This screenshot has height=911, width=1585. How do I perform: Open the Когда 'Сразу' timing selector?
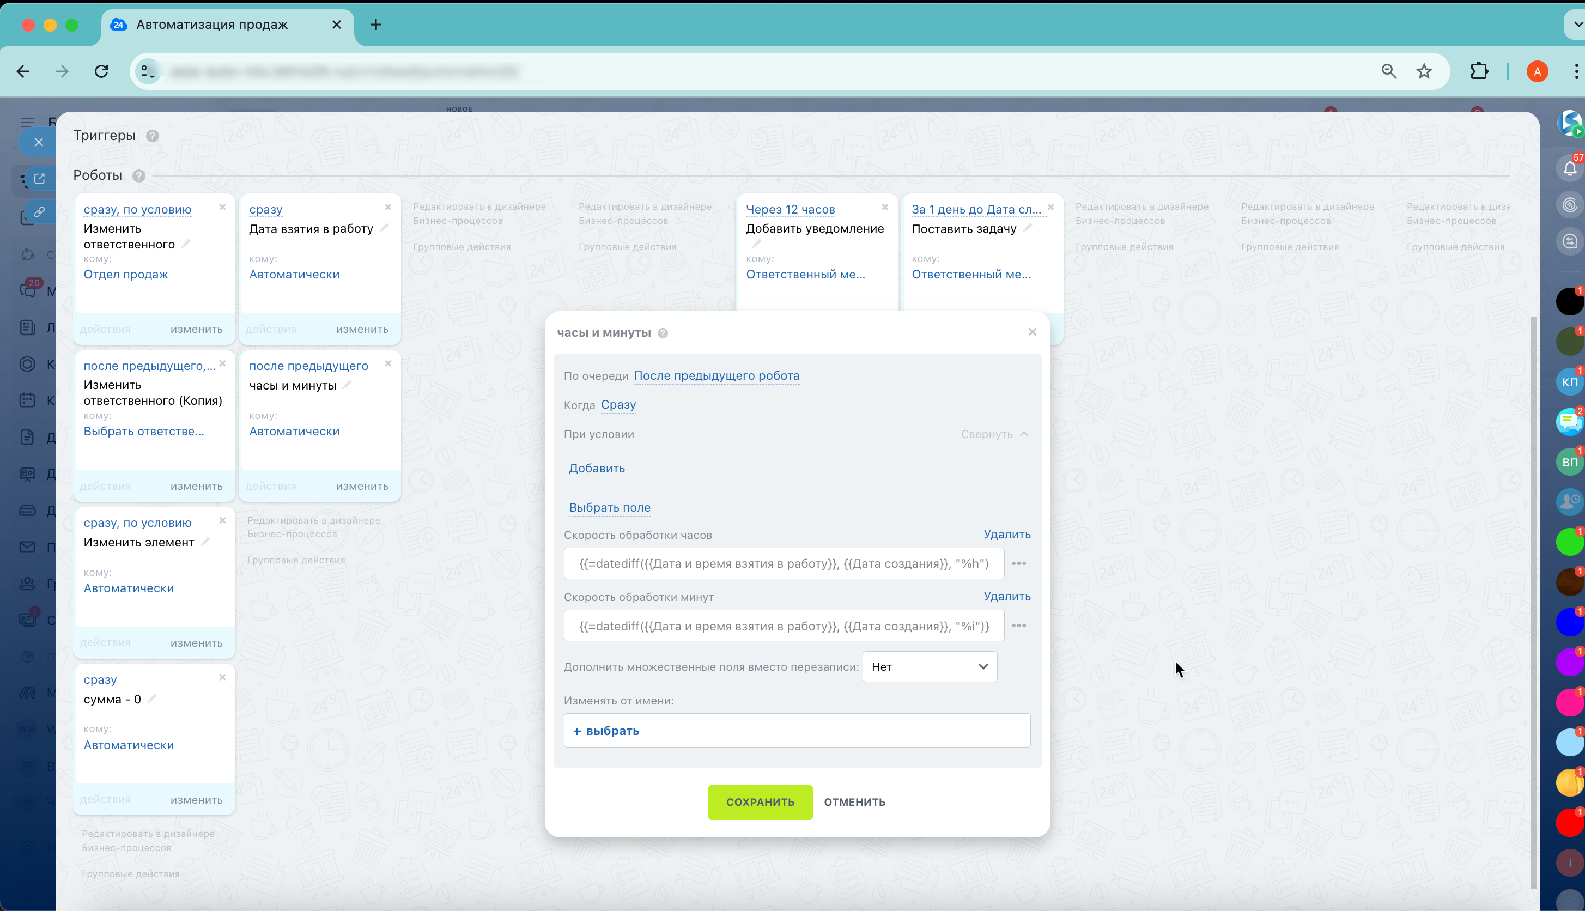pyautogui.click(x=618, y=405)
